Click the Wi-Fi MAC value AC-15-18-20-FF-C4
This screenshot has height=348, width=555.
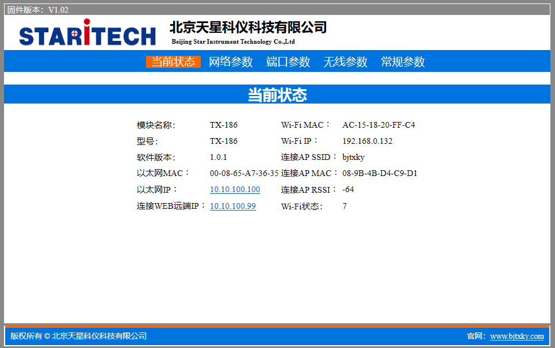[x=378, y=125]
